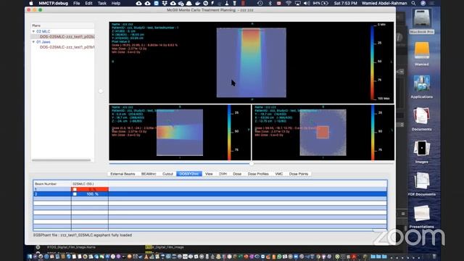Open the VMC tab
The image size is (464, 261).
(x=278, y=174)
